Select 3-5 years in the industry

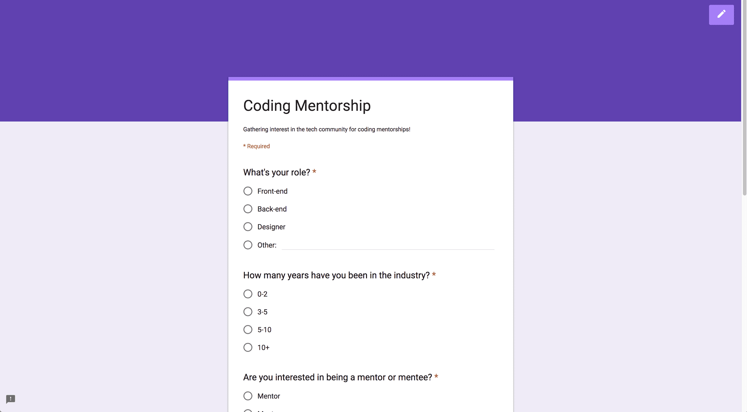[x=248, y=311]
